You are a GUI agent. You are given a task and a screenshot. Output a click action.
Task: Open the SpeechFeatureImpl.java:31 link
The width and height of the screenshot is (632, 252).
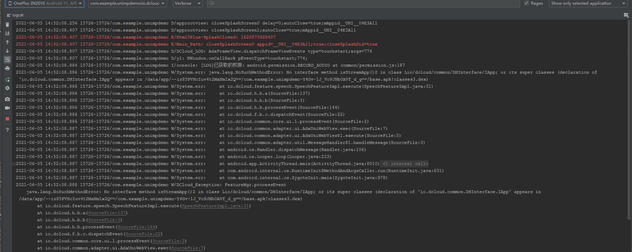[x=215, y=206]
